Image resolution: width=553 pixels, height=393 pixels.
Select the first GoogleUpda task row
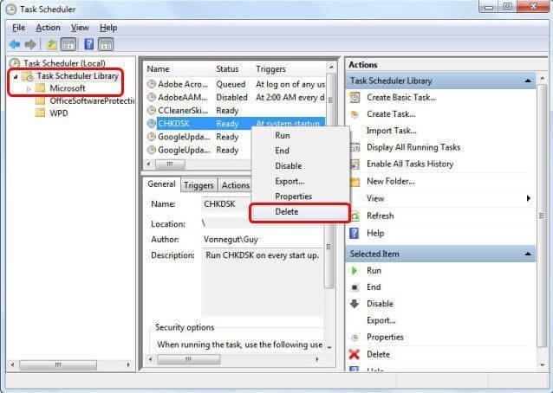(x=199, y=137)
